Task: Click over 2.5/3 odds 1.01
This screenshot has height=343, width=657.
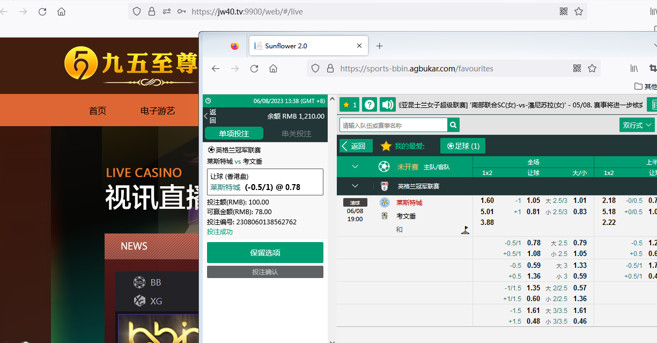Action: click(x=580, y=201)
